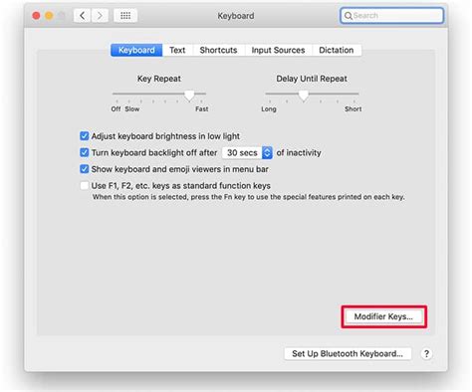The height and width of the screenshot is (392, 472).
Task: Click the Key Repeat slider thumb
Action: coord(189,96)
